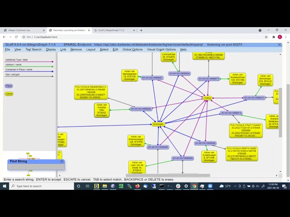The height and width of the screenshot is (217, 290).
Task: Click the browser address bar
Action: (x=142, y=37)
